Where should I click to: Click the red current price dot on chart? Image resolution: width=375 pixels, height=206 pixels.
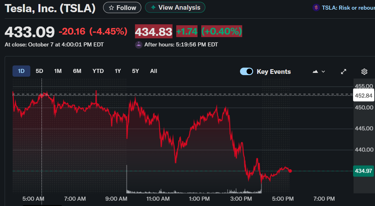[x=290, y=171]
